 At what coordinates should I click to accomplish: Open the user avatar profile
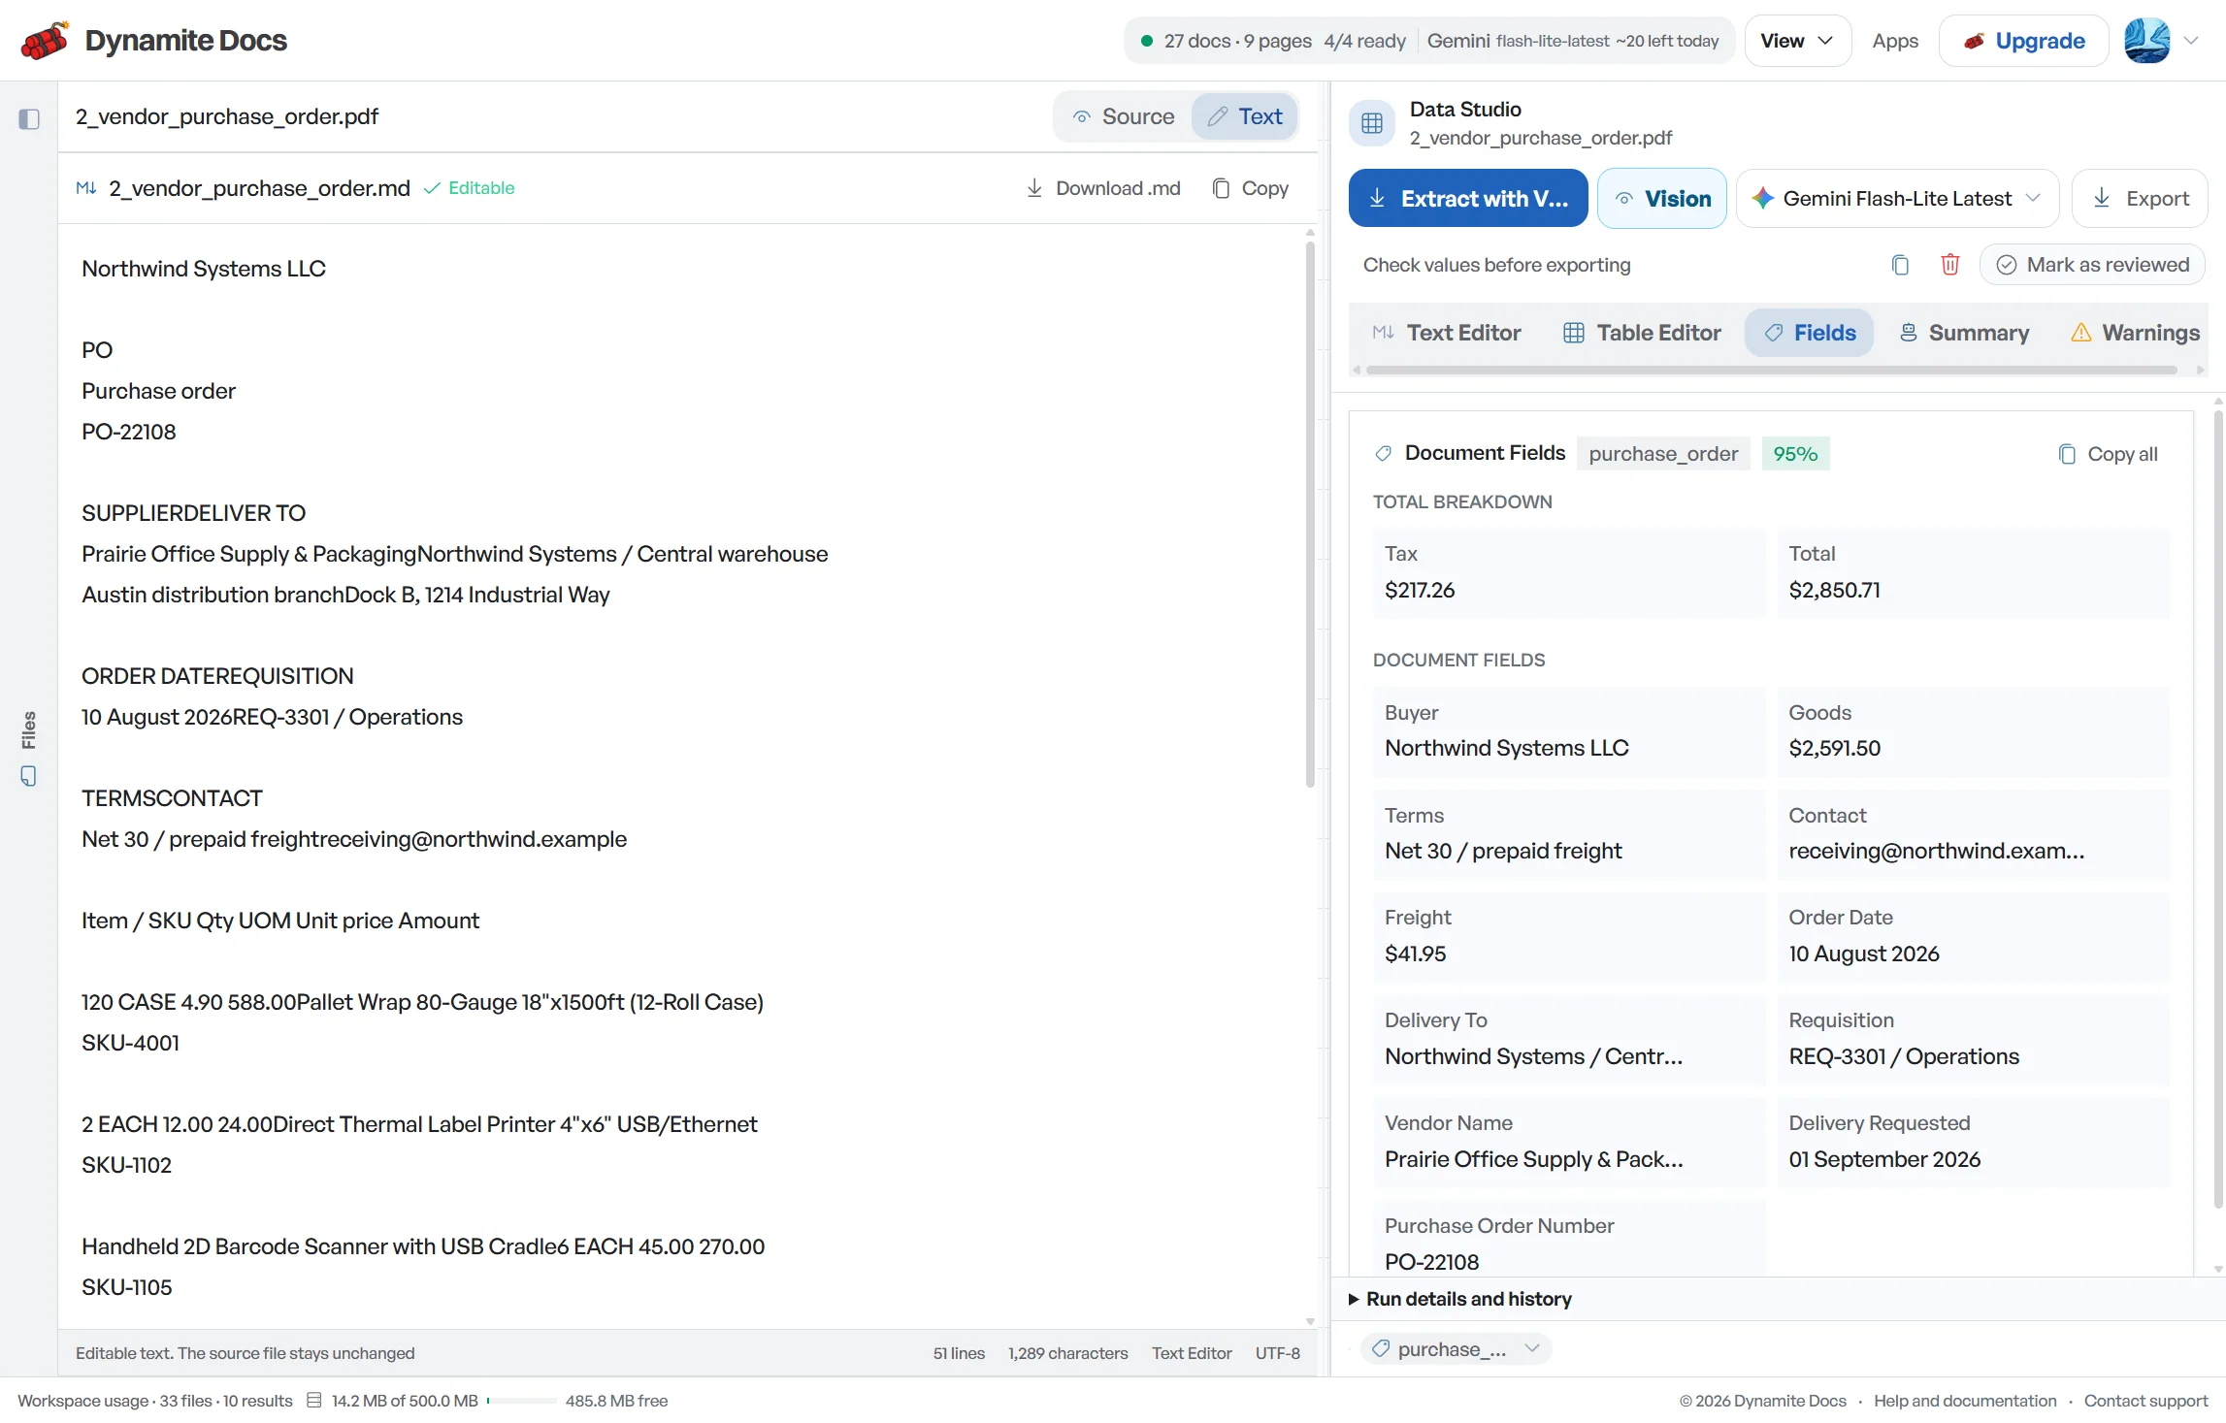[x=2146, y=41]
